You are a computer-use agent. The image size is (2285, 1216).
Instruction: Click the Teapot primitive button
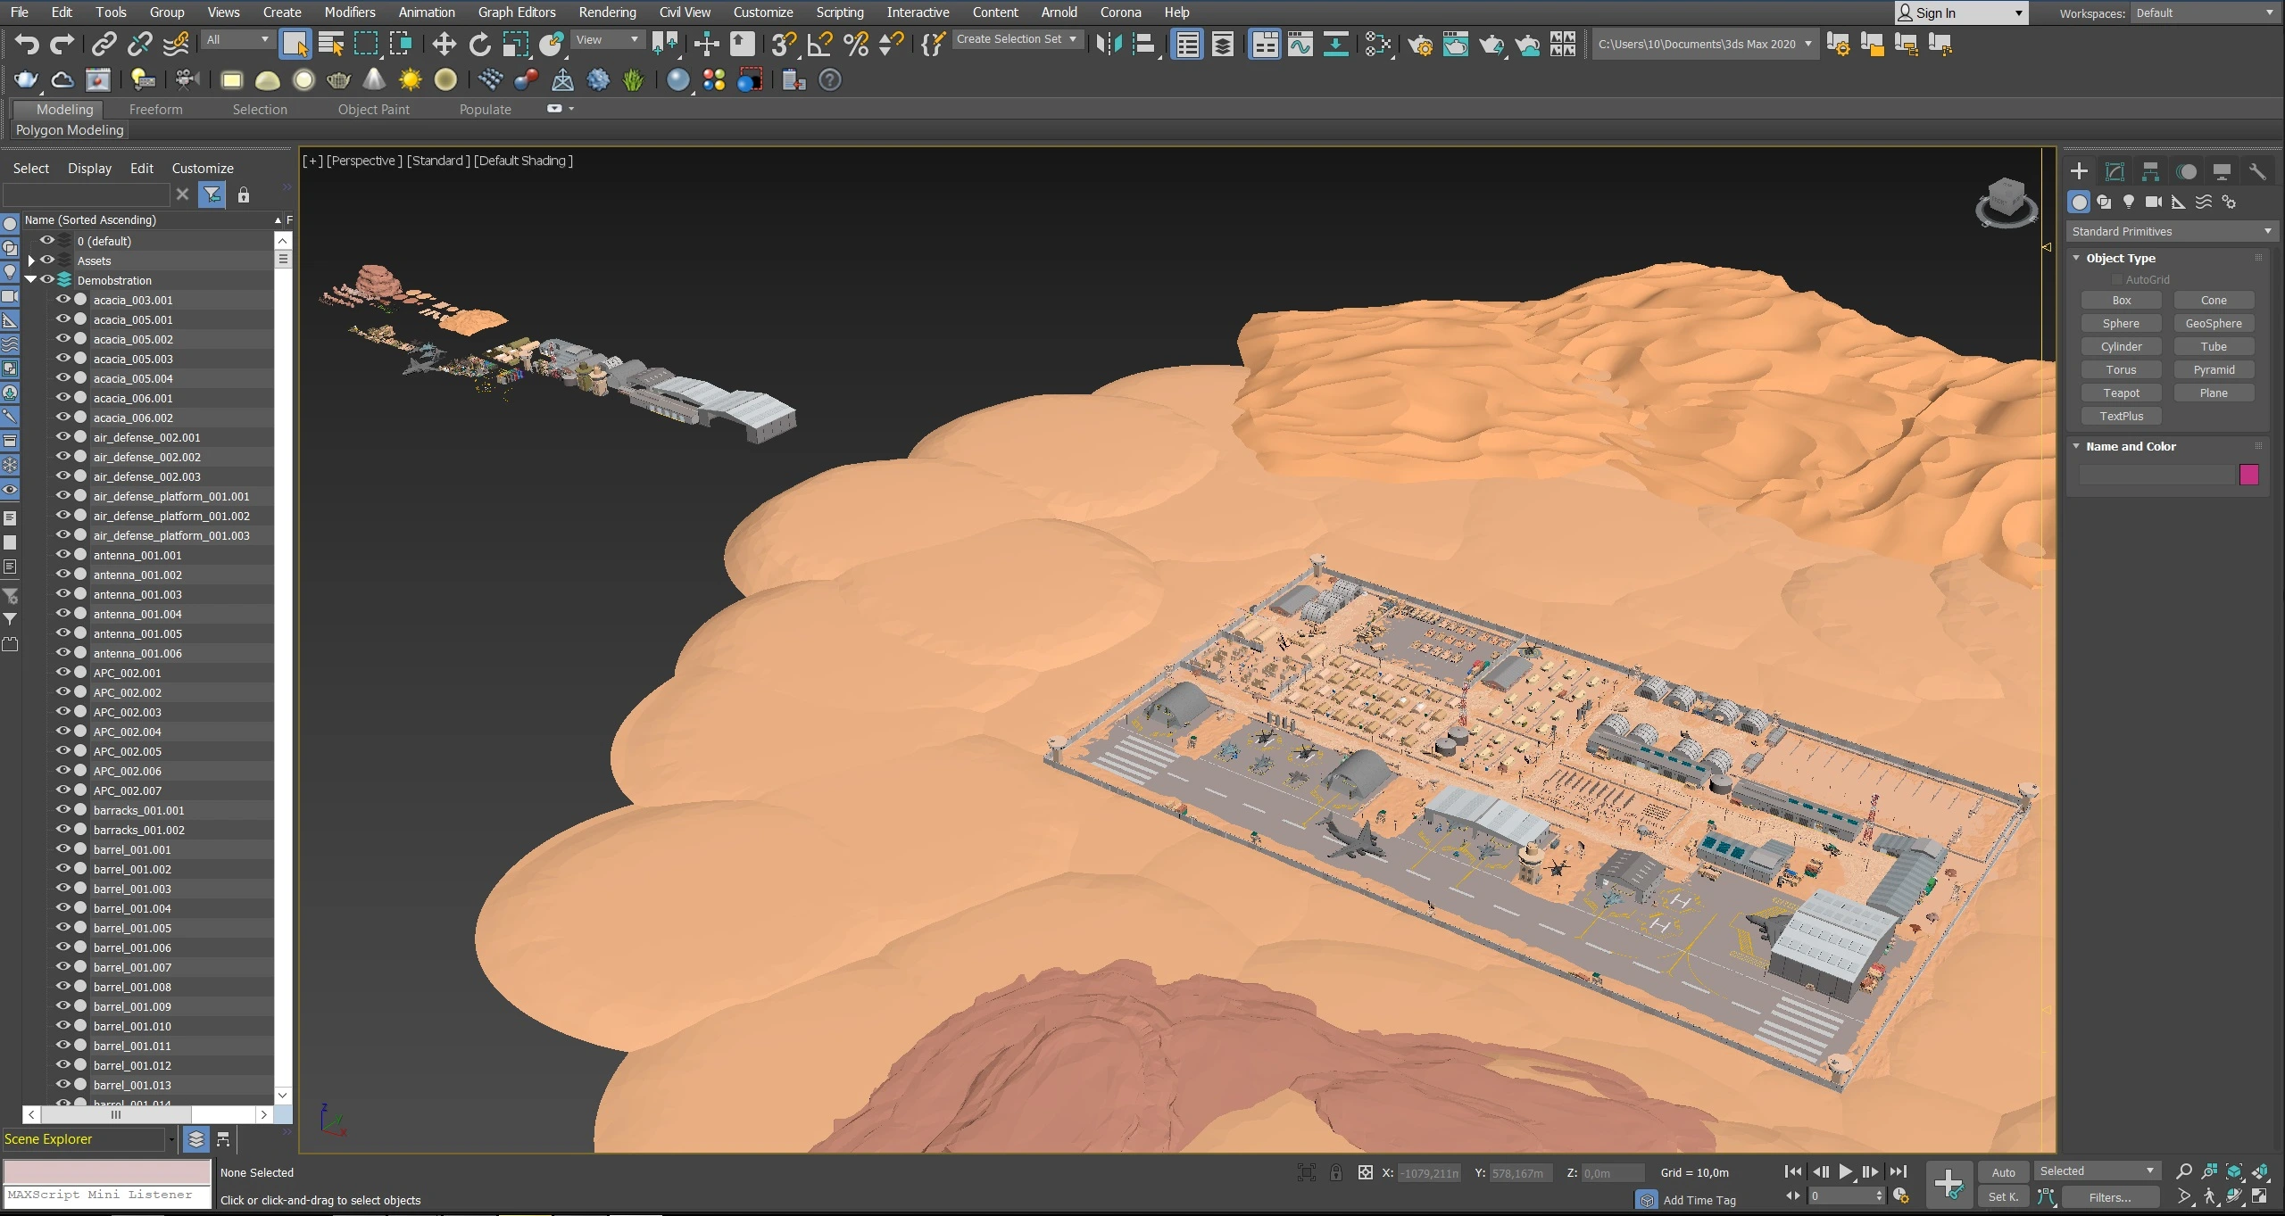click(2121, 393)
